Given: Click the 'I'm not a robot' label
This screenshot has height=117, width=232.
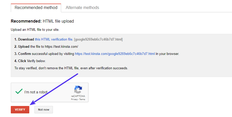Looking at the screenshot, I should (x=36, y=92).
